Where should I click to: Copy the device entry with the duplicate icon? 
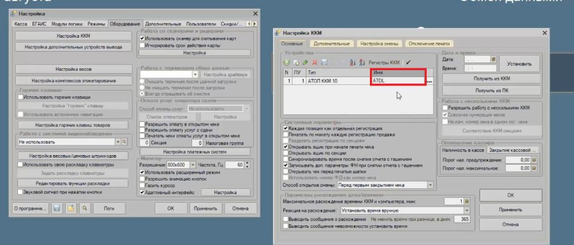coord(296,63)
